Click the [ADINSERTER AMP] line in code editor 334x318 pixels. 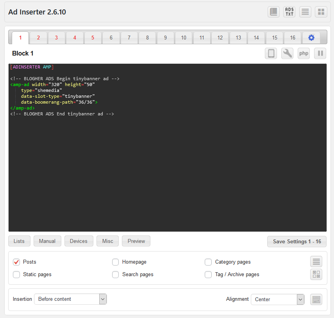32,67
